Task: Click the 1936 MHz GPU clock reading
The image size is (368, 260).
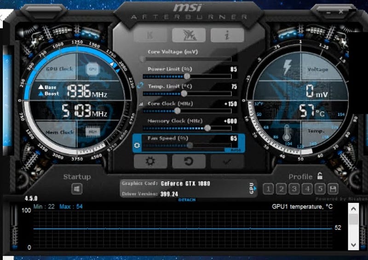Action: [x=87, y=92]
